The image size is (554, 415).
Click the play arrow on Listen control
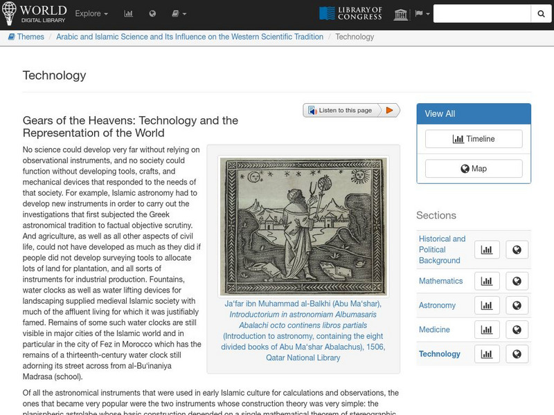click(388, 110)
